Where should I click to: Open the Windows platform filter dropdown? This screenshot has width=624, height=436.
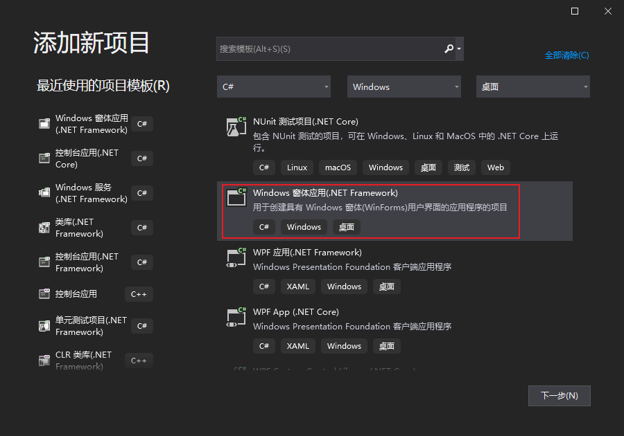click(404, 87)
